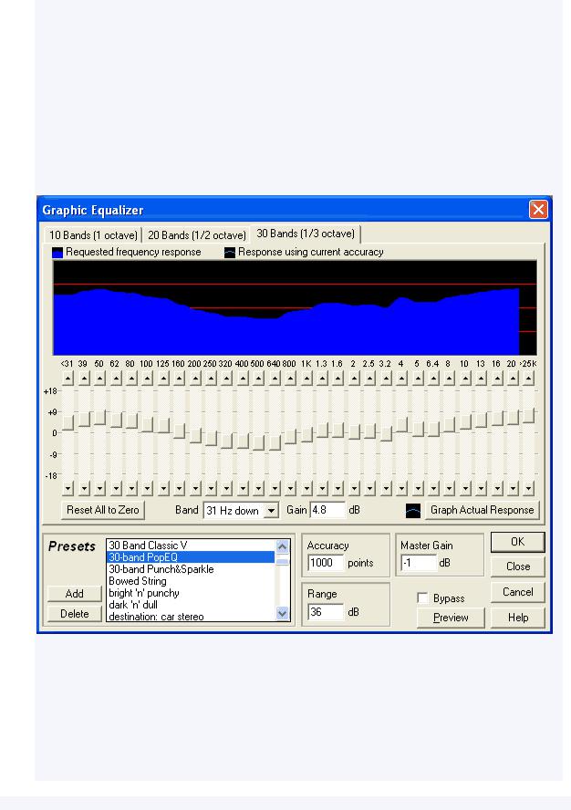Select the 30-band PopEQ preset
The image size is (571, 810).
190,556
